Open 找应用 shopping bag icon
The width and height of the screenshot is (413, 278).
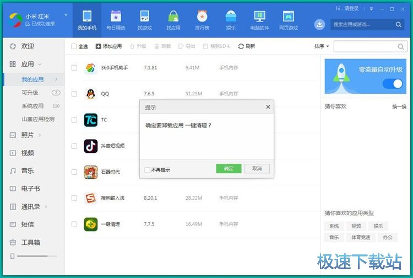[173, 17]
